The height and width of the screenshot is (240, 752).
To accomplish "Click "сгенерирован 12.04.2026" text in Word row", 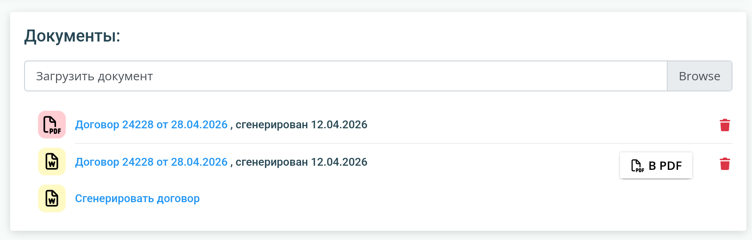I will (x=301, y=162).
